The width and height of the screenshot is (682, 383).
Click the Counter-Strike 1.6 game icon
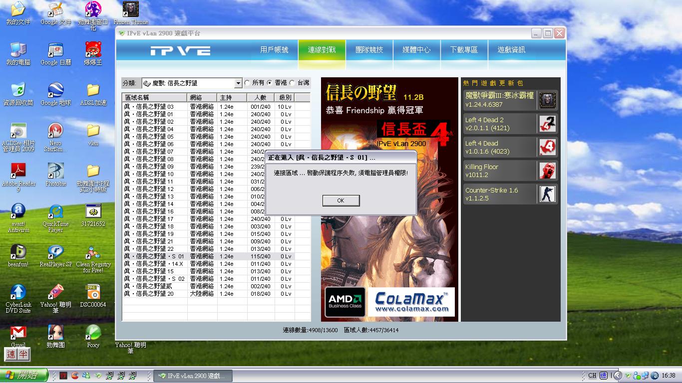[547, 194]
